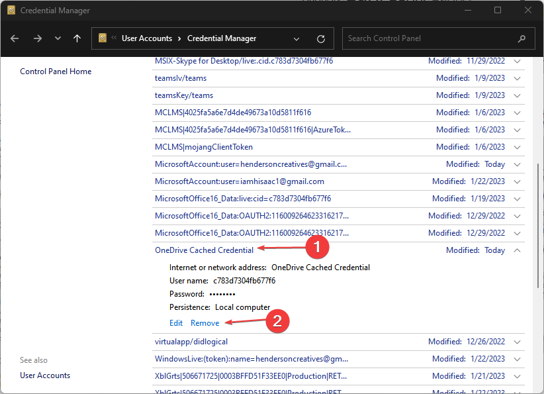Click the Credential Manager title bar icon
Screen dimensions: 544x394
(11, 10)
